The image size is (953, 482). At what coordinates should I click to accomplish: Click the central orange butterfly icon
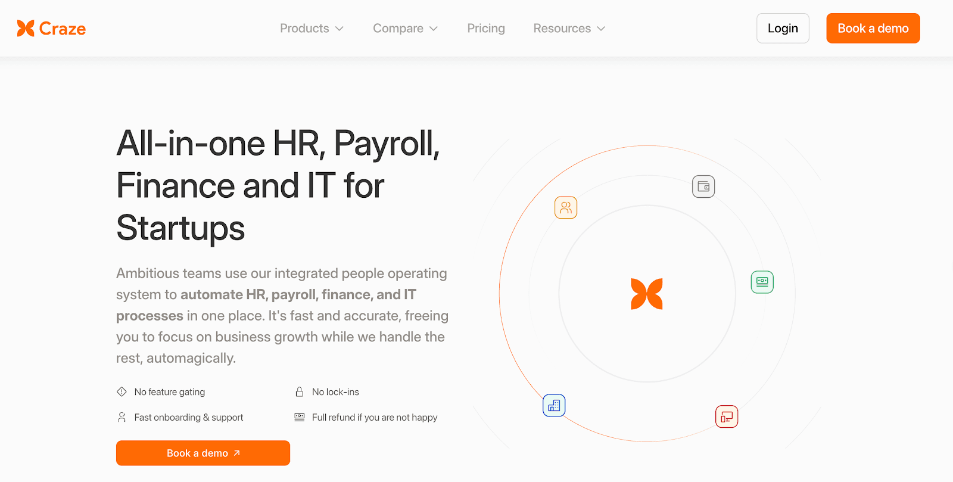coord(647,294)
